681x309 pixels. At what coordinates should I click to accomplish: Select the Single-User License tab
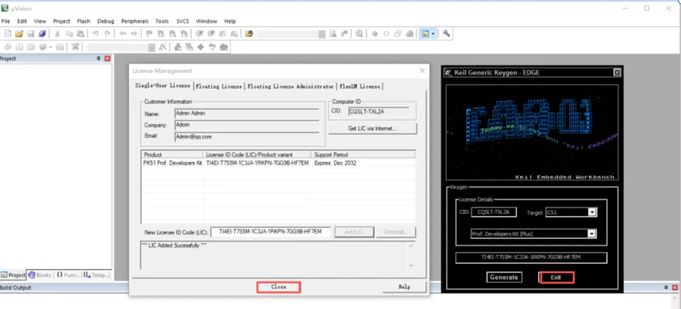click(163, 85)
